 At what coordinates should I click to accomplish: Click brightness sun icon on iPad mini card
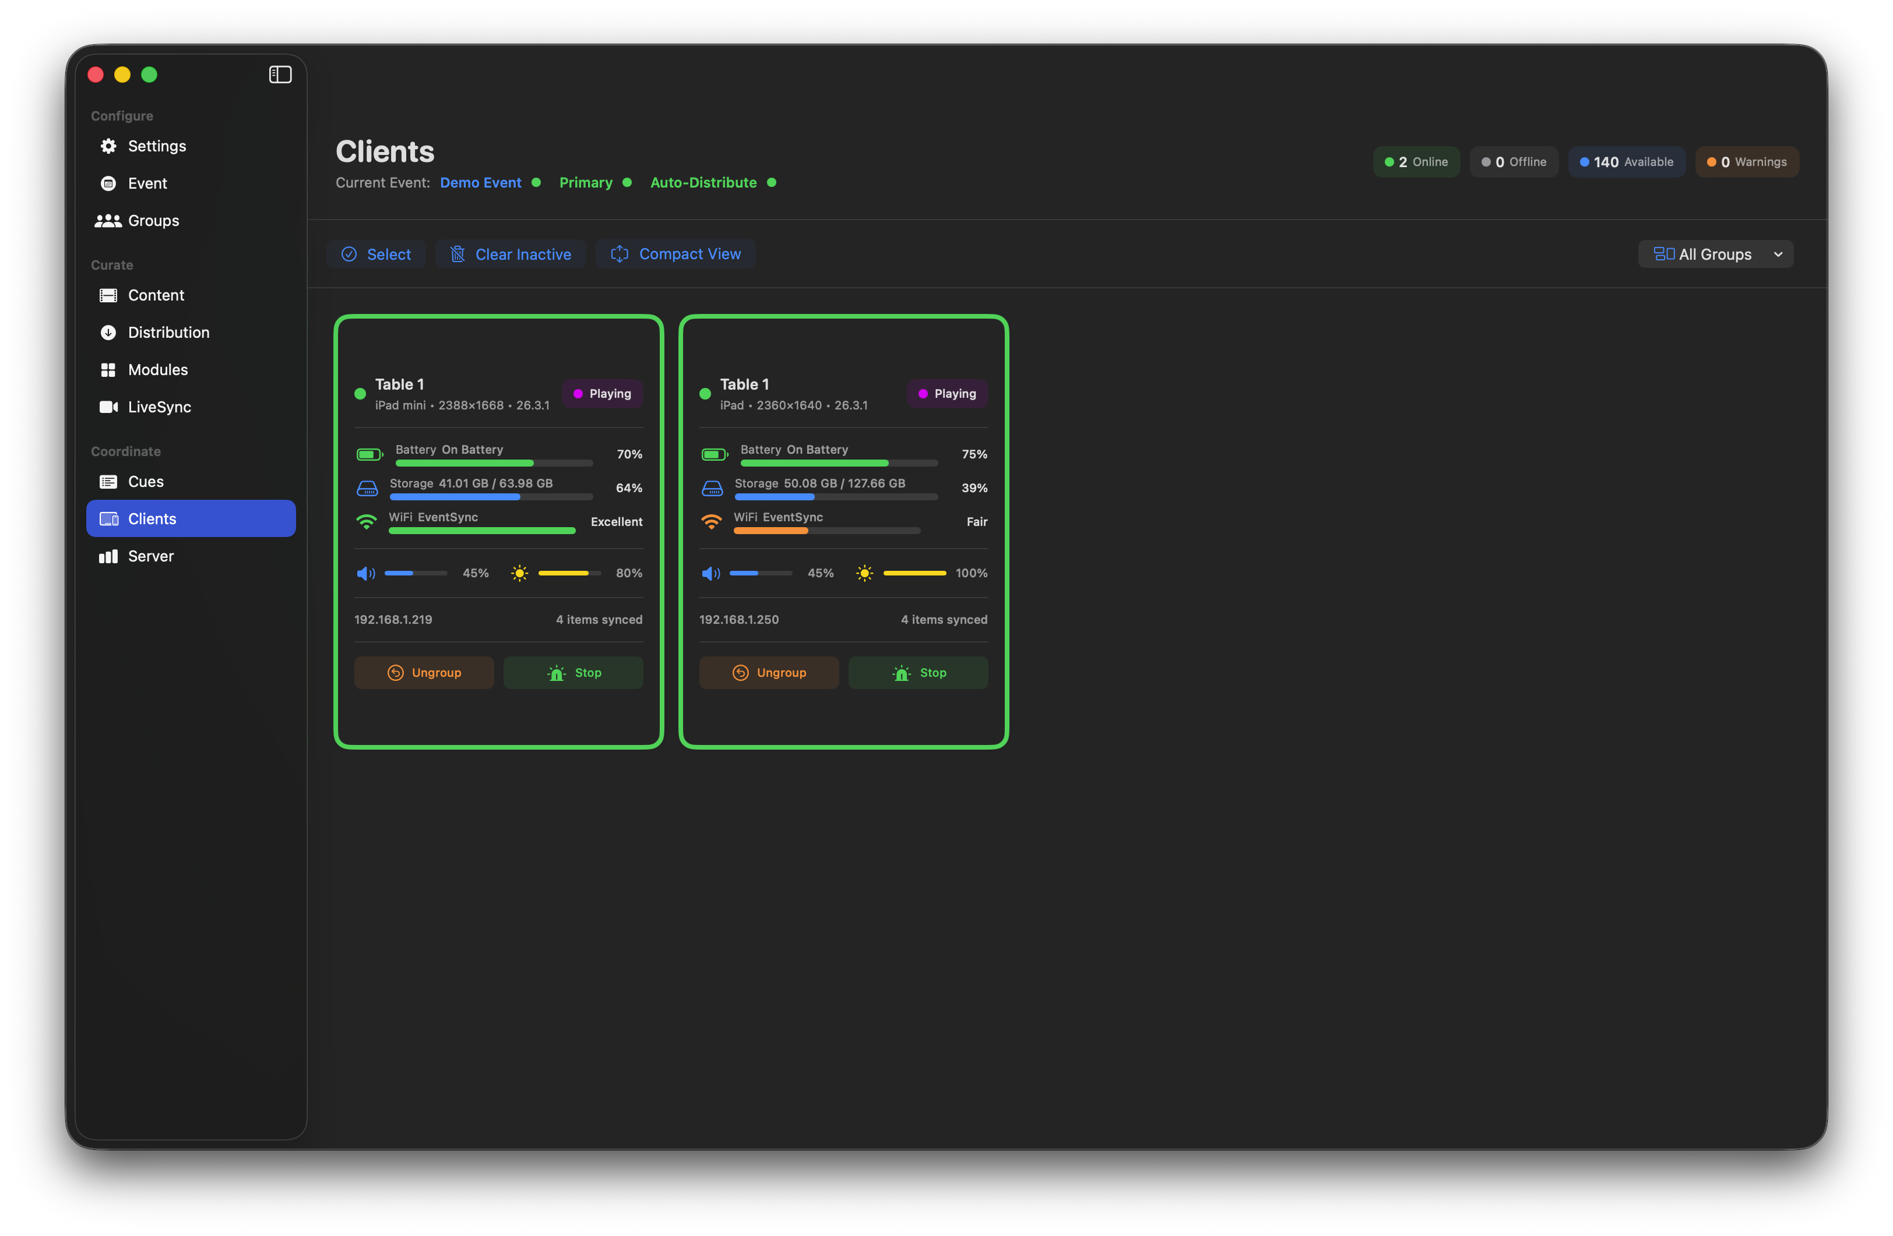pos(519,573)
